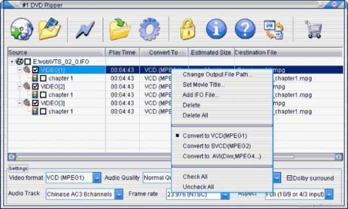Image resolution: width=348 pixels, height=209 pixels.
Task: Select Convert to VCD(MPEG1) menu entry
Action: (x=222, y=136)
